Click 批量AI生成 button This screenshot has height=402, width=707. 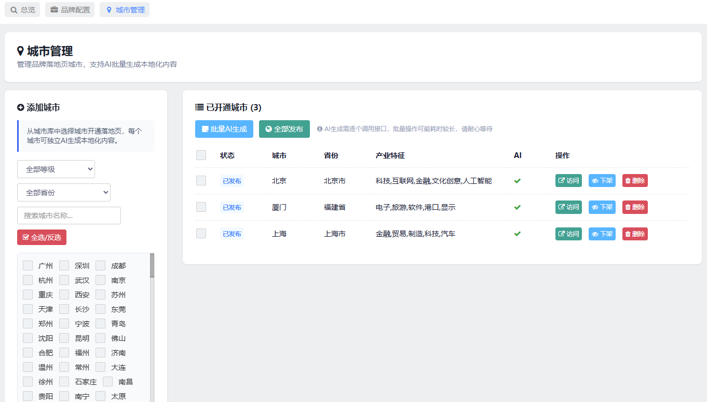(224, 129)
